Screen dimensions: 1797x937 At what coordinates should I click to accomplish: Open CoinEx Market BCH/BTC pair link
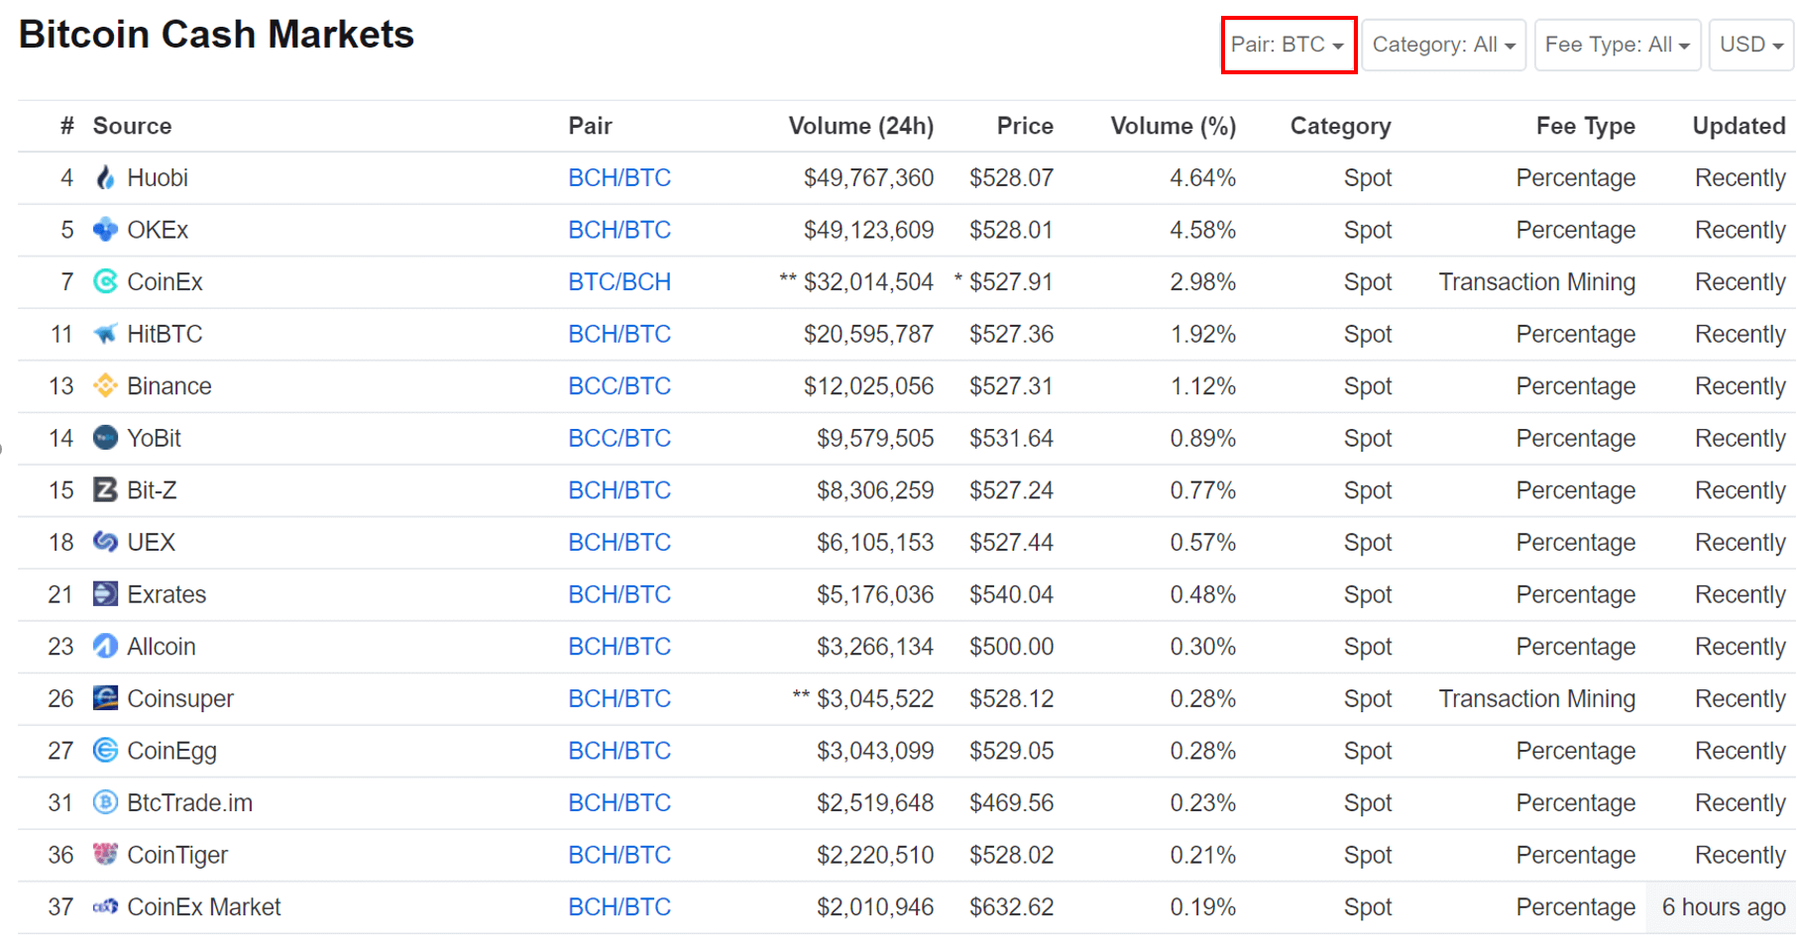coord(619,906)
